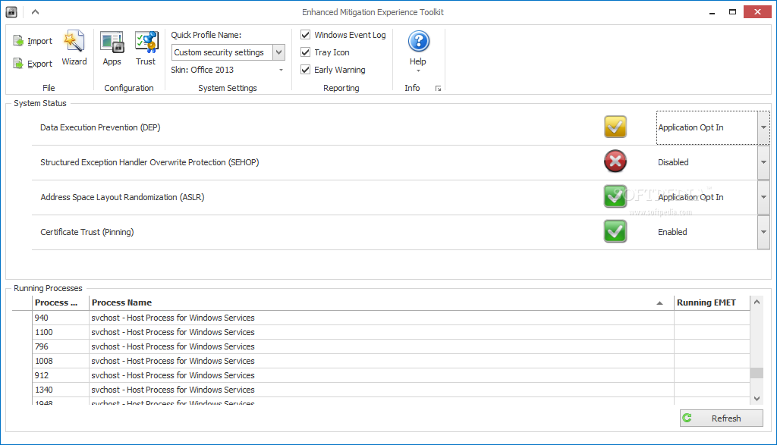The height and width of the screenshot is (445, 777).
Task: Click the Import configuration button
Action: click(33, 41)
